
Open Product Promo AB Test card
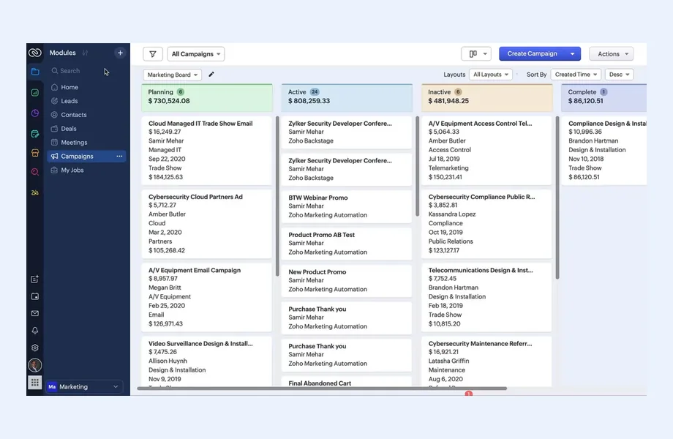pos(346,244)
